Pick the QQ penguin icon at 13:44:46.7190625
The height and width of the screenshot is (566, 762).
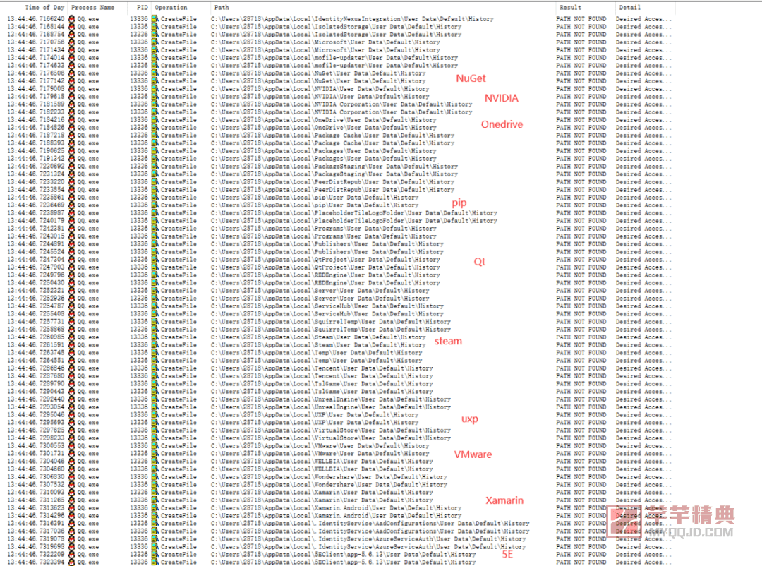pyautogui.click(x=72, y=151)
